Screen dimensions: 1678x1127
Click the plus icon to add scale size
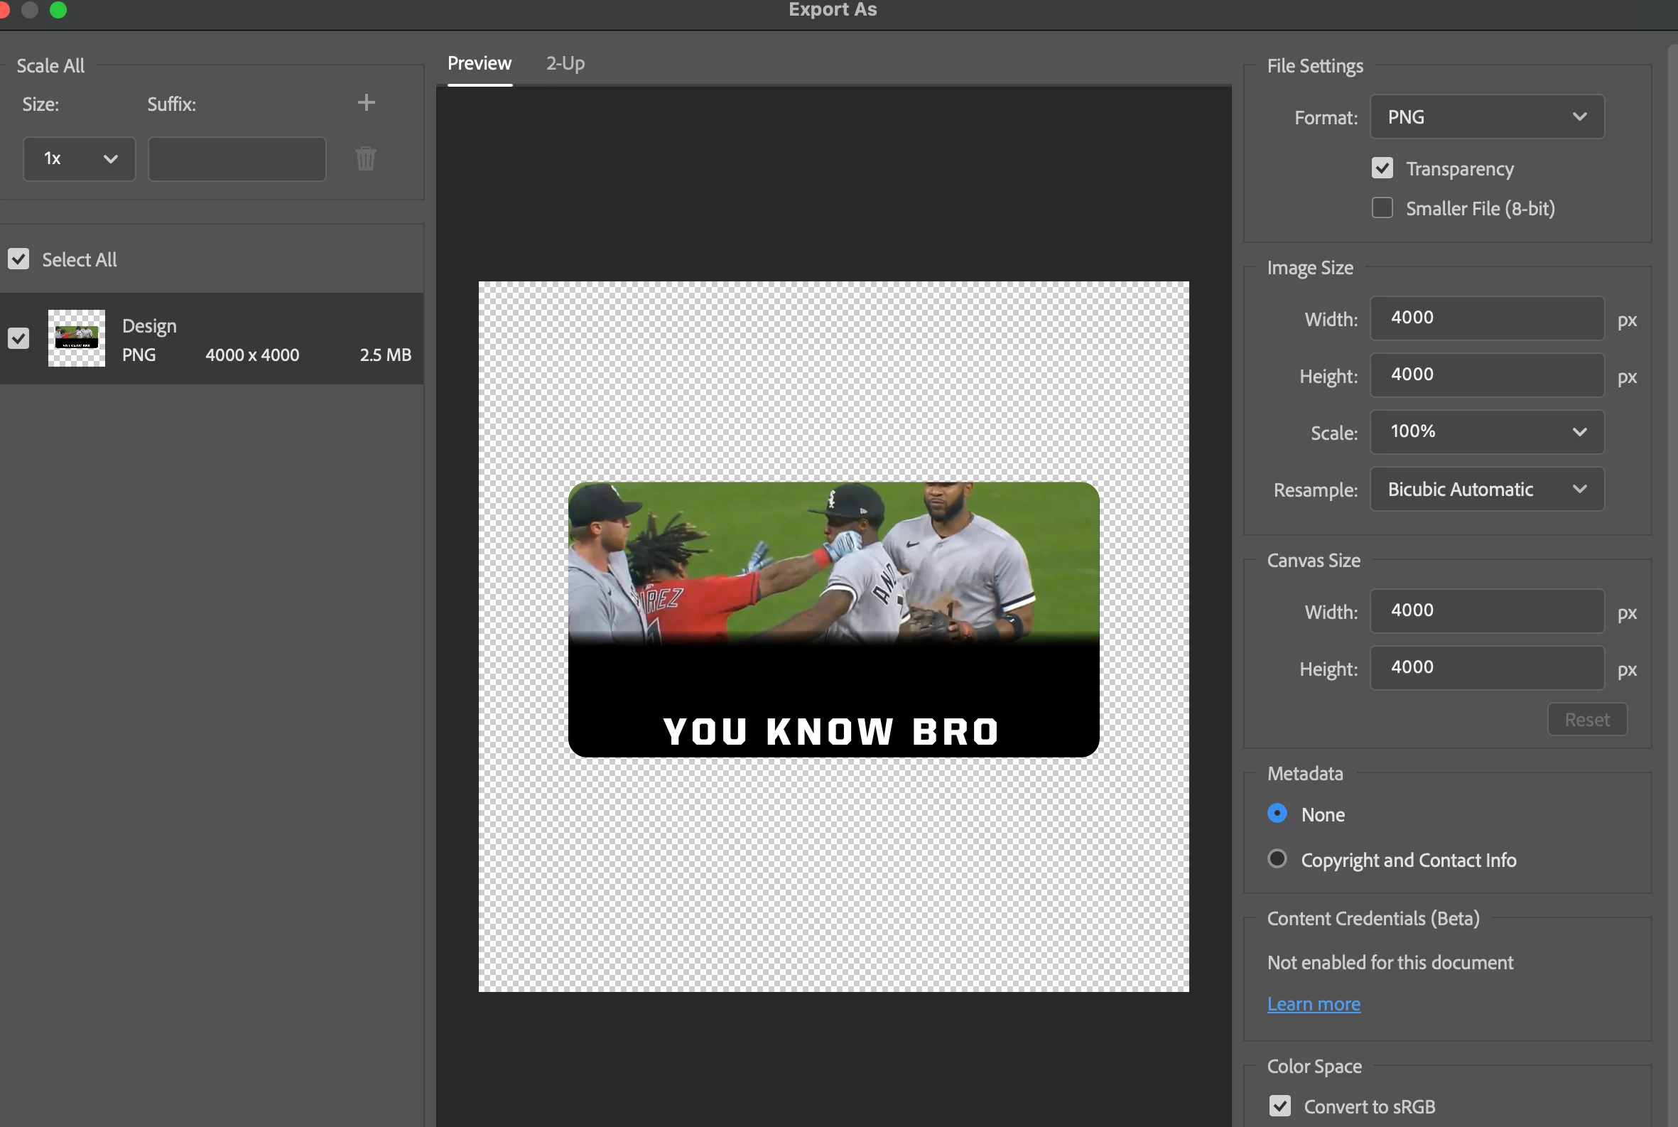pyautogui.click(x=366, y=103)
